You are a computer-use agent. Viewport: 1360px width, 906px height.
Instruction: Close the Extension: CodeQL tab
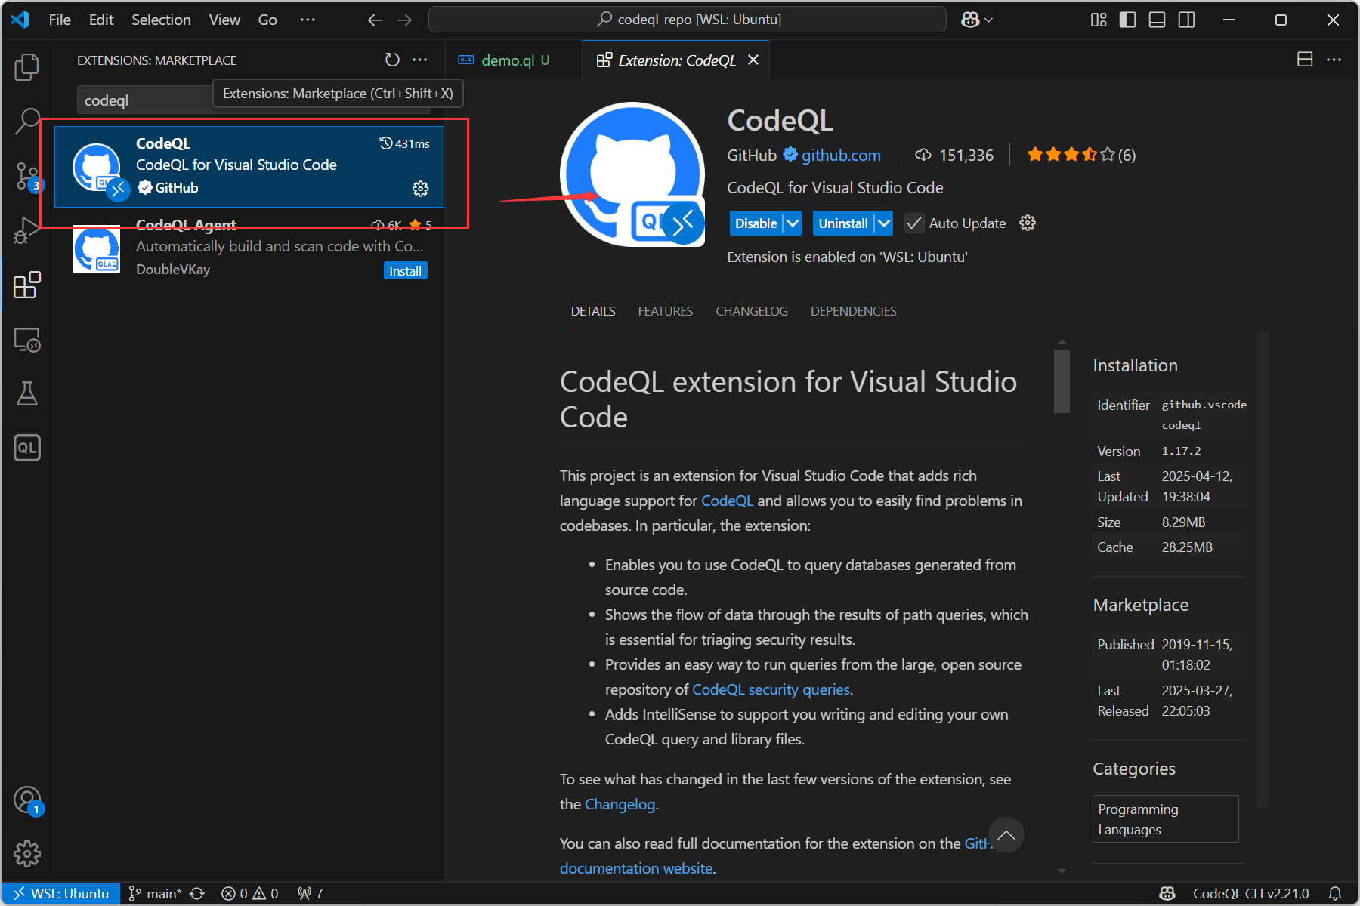(x=753, y=60)
